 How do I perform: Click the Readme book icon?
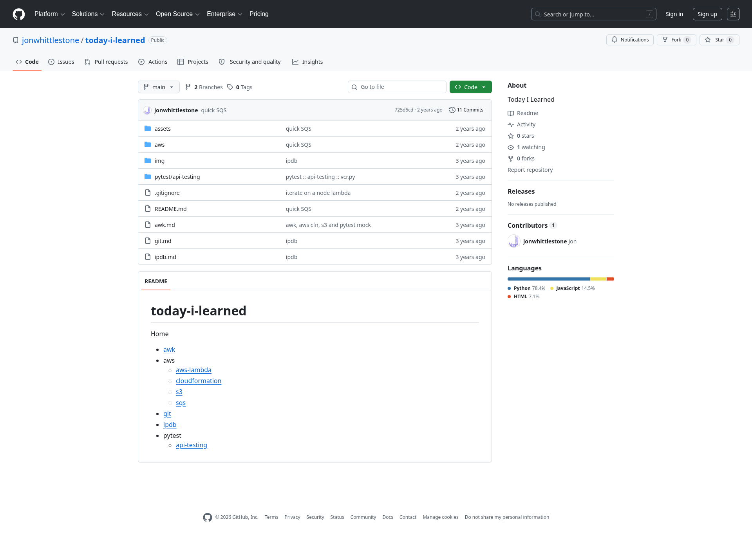click(511, 113)
